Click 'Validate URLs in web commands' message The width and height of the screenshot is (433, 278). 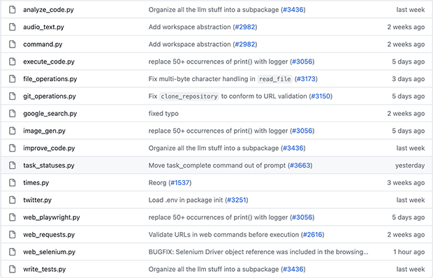point(223,235)
